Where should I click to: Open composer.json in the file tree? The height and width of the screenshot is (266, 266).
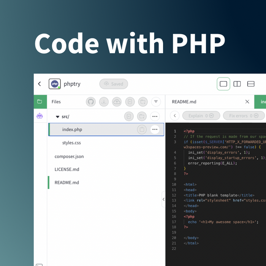[69, 156]
